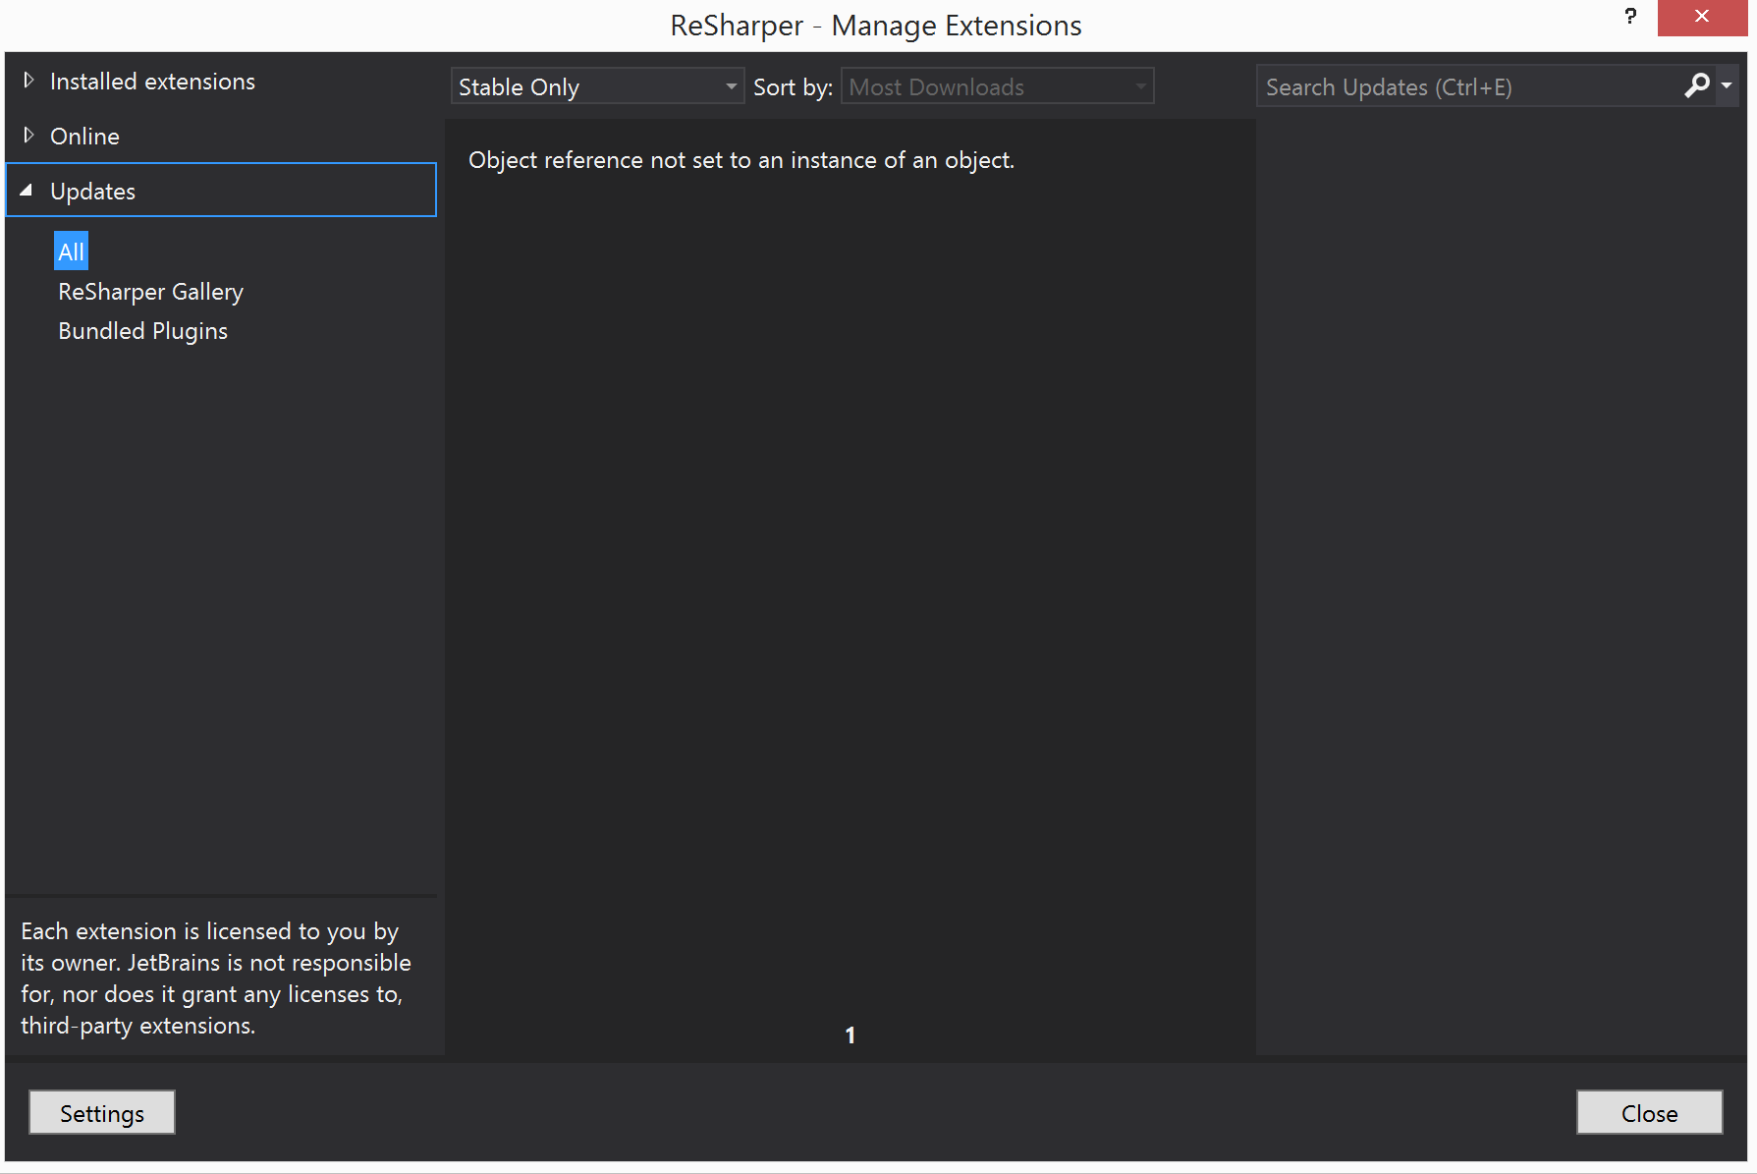This screenshot has width=1757, height=1174.
Task: Click the Sort by label
Action: pyautogui.click(x=793, y=87)
